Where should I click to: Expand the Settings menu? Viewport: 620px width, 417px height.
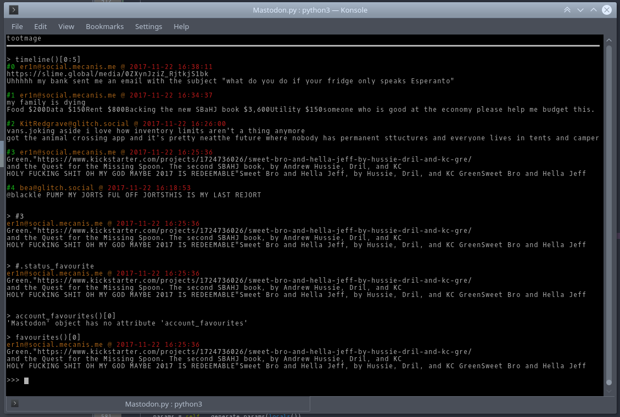click(x=148, y=26)
